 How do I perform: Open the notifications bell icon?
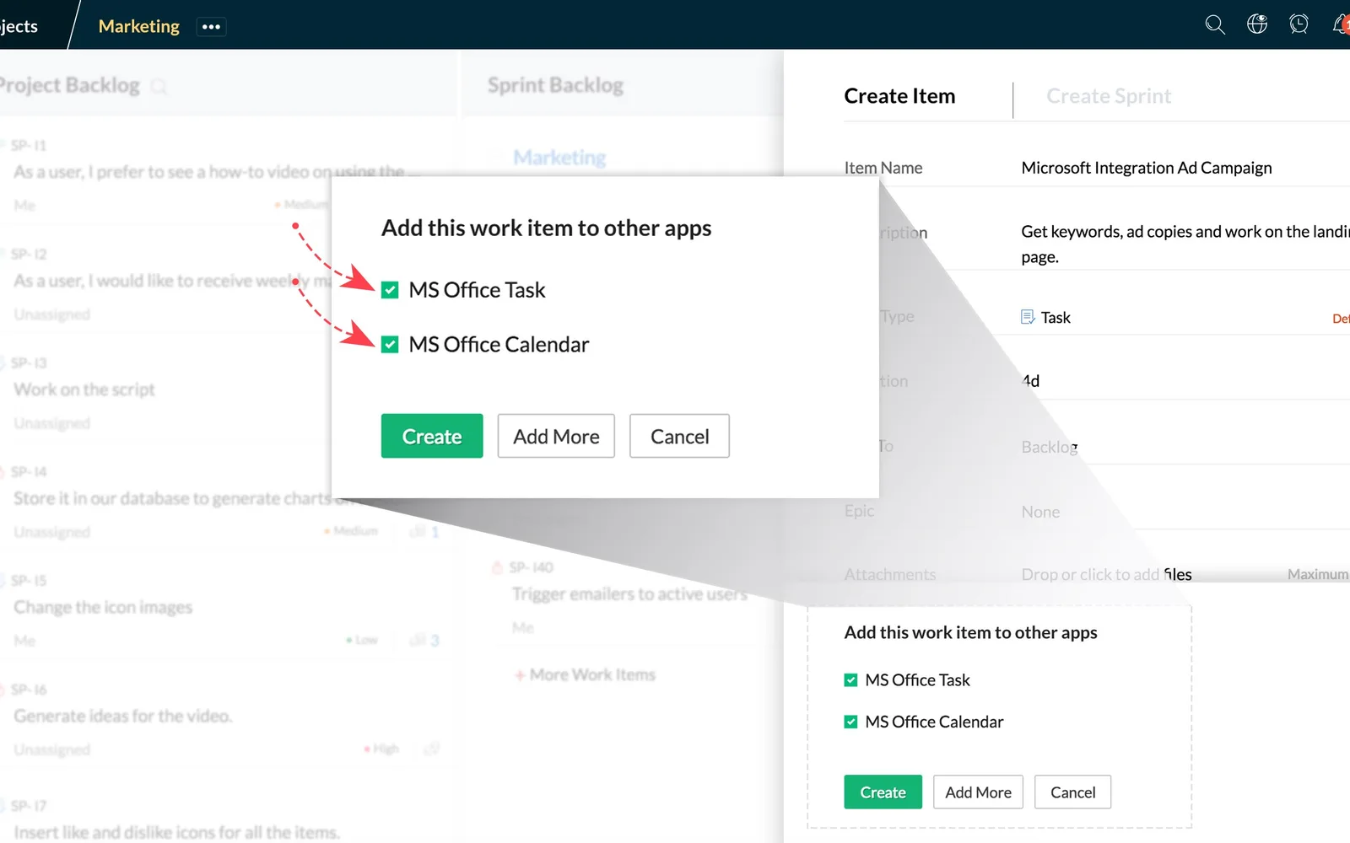[x=1341, y=24]
